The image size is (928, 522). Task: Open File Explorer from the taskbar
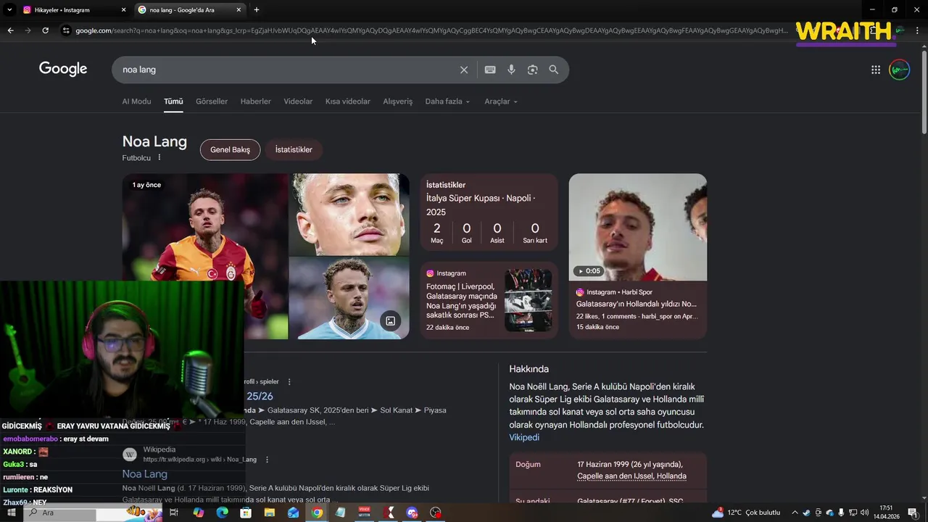(270, 513)
